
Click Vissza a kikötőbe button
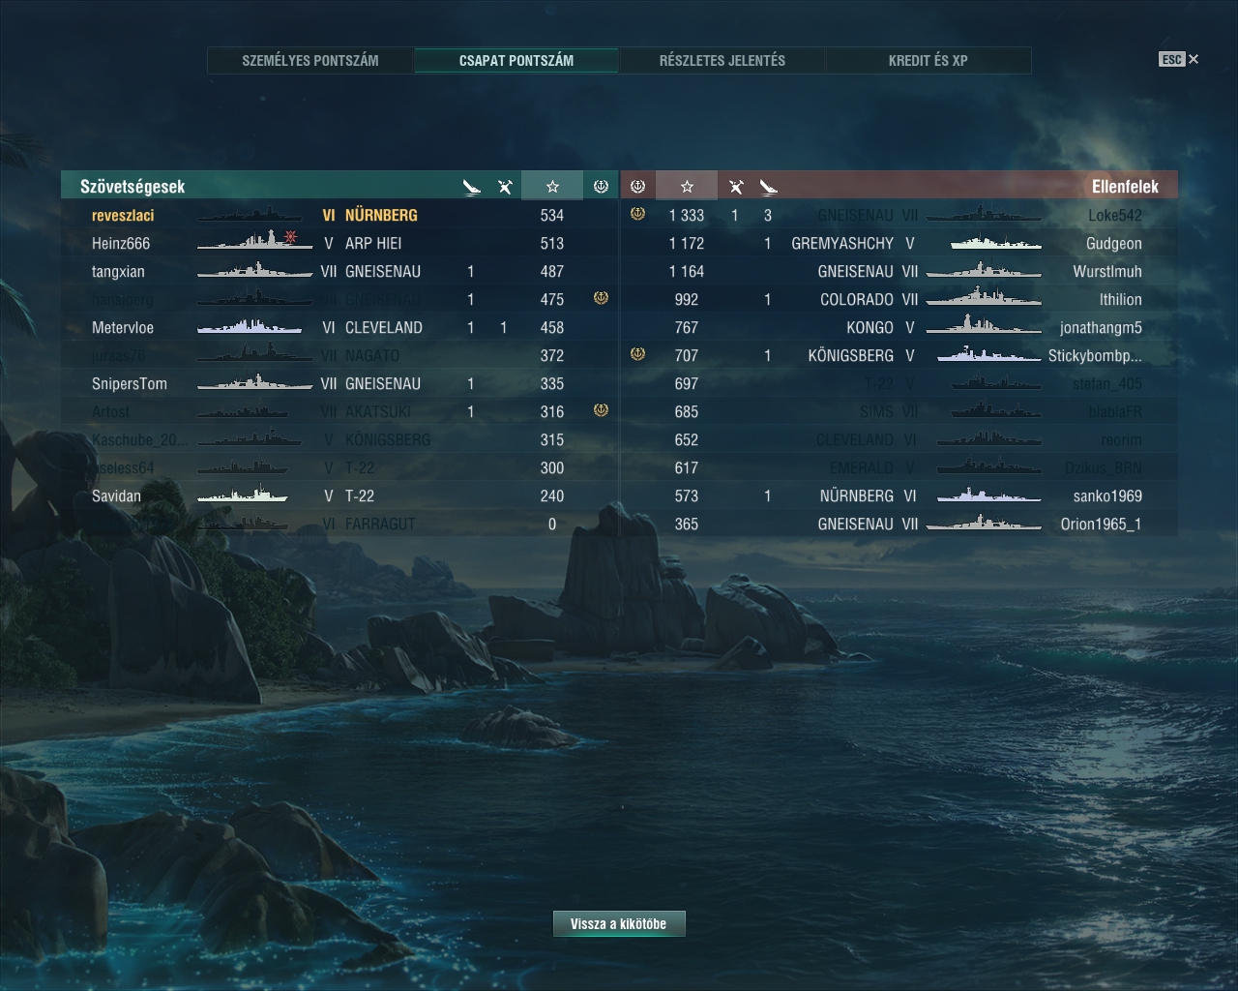619,923
